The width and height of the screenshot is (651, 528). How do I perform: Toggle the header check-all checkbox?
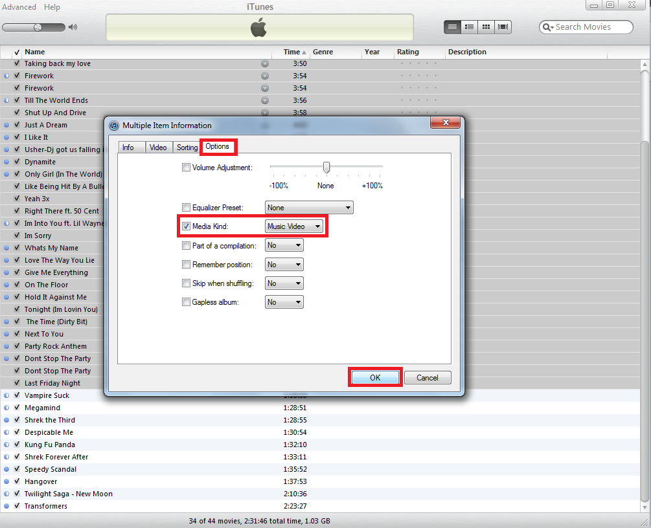[x=17, y=52]
